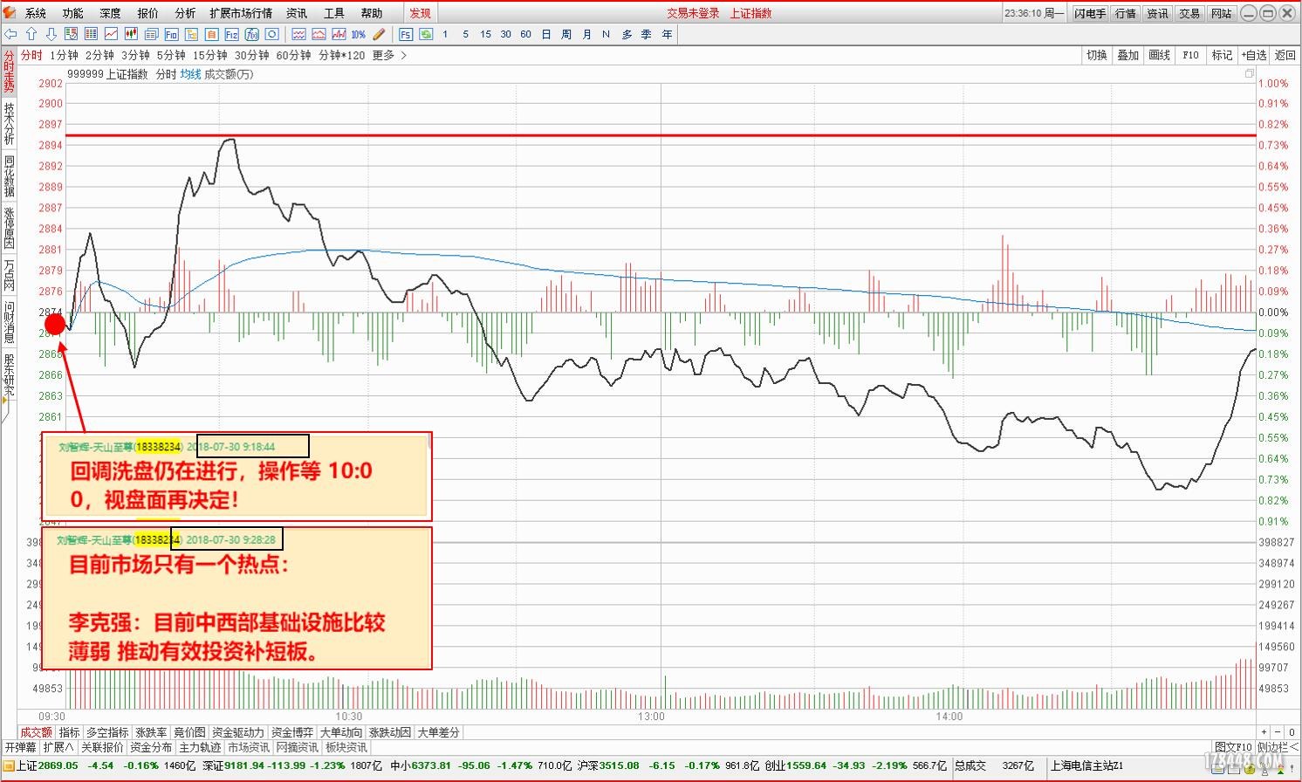Viewport: 1302px width, 782px height.
Task: Select the 1分钟 period
Action: (x=64, y=55)
